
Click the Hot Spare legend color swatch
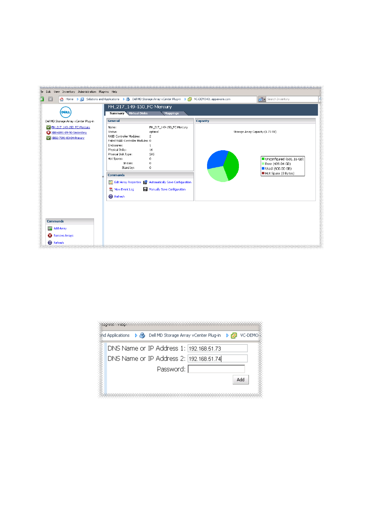point(263,173)
